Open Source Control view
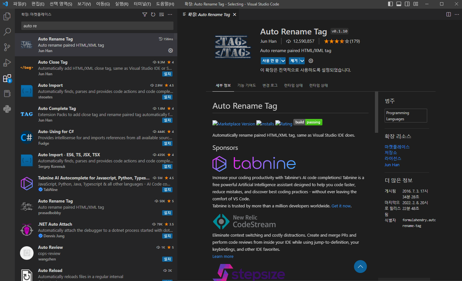The height and width of the screenshot is (281, 462). (x=7, y=47)
